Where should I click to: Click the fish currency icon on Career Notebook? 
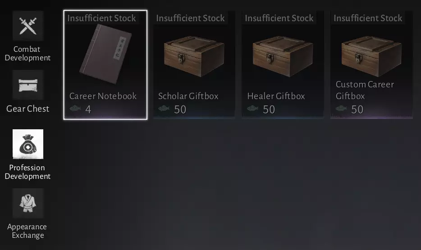75,109
